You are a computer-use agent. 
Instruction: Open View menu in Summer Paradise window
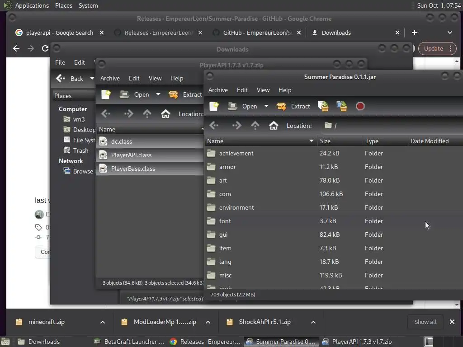coord(263,90)
